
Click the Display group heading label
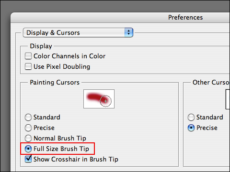coord(41,46)
